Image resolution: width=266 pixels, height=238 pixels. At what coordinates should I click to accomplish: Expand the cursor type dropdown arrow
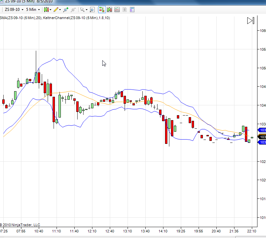click(87, 10)
